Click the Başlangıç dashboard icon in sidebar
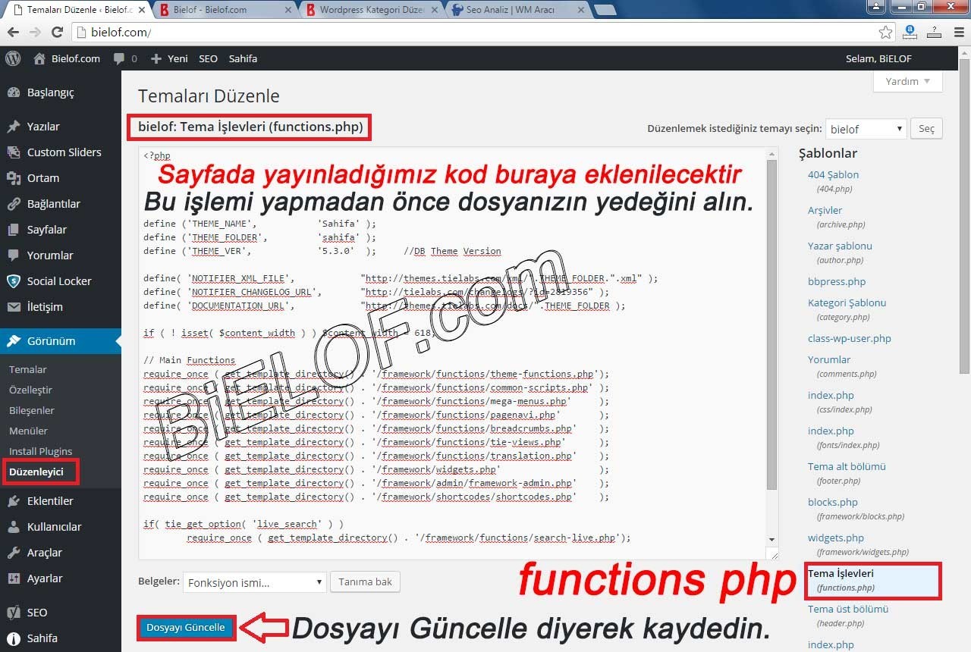Screen dimensions: 971x652 (14, 92)
